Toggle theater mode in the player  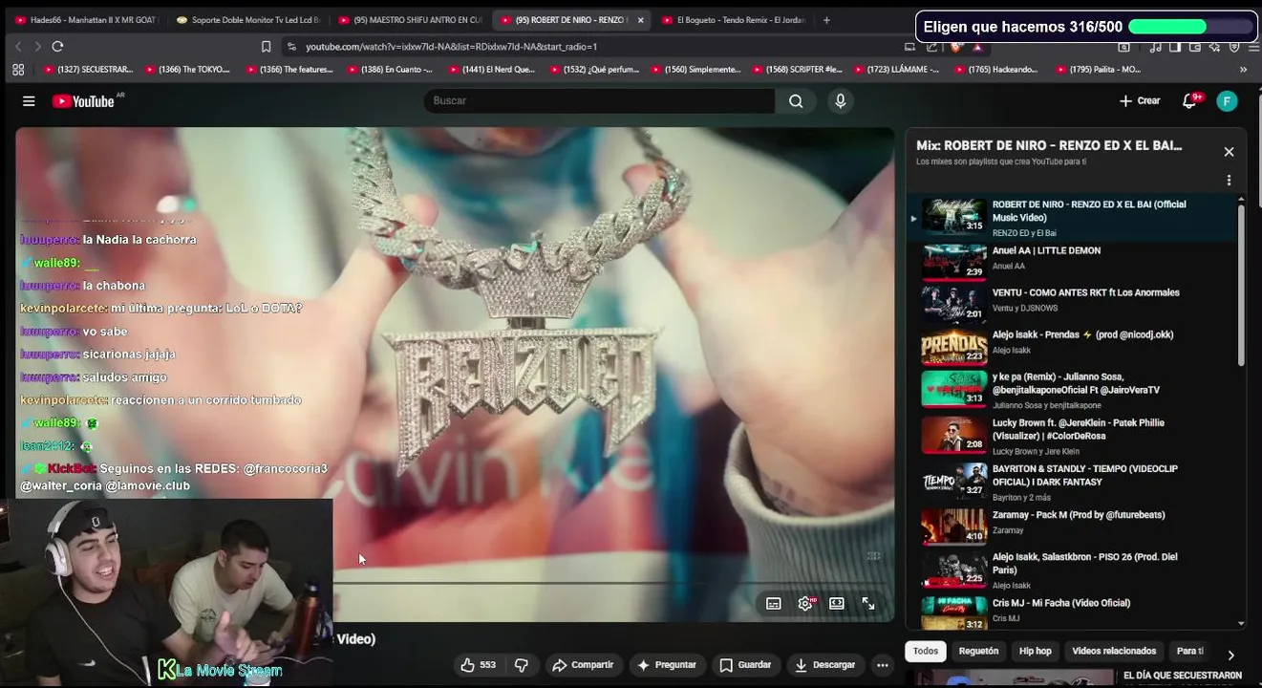click(x=837, y=604)
